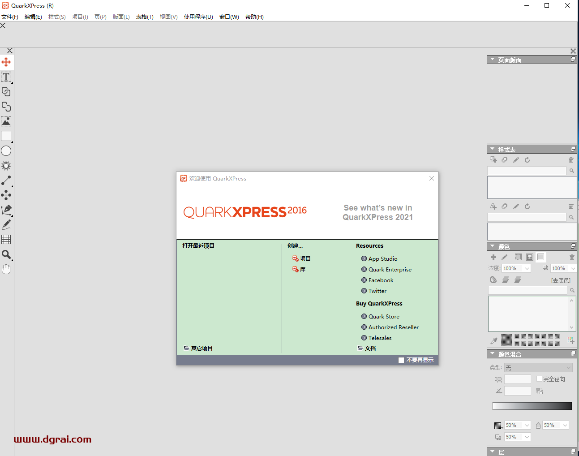Click the gradient preview bar in 颜色混合
The image size is (579, 456).
(532, 405)
